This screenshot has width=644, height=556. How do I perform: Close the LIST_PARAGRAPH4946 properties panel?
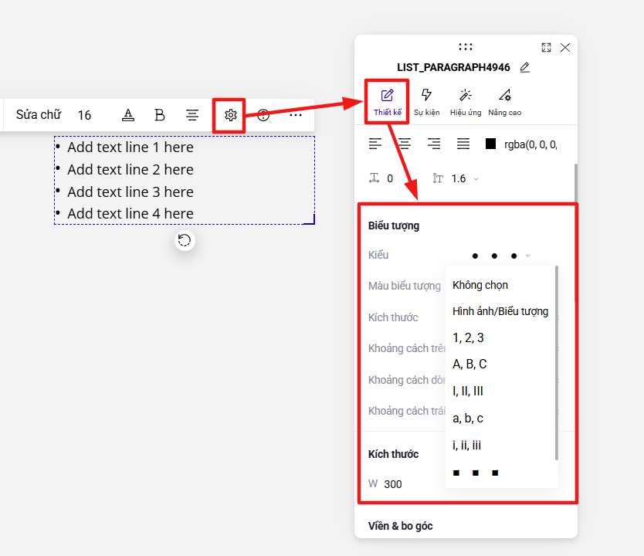(565, 48)
